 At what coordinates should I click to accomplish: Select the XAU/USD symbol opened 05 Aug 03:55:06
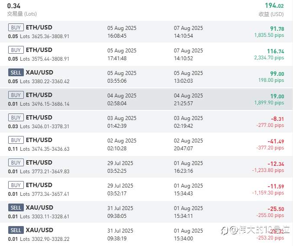point(39,72)
